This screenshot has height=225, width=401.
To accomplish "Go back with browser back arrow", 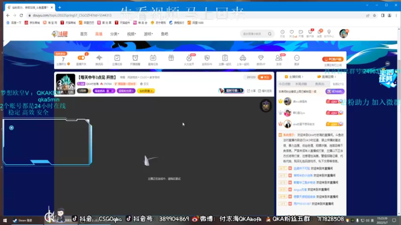I will coord(8,15).
